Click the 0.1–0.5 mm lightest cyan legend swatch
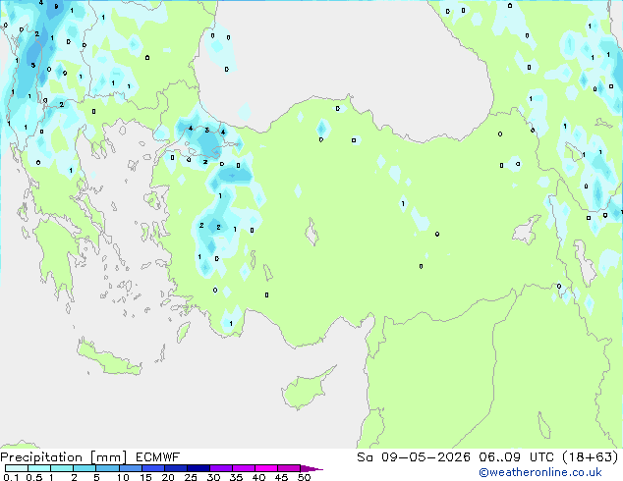This screenshot has width=623, height=481. [x=17, y=468]
